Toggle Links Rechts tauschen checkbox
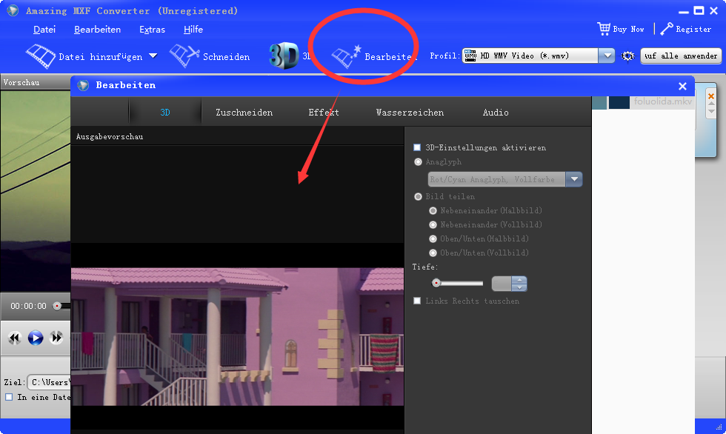 (417, 301)
